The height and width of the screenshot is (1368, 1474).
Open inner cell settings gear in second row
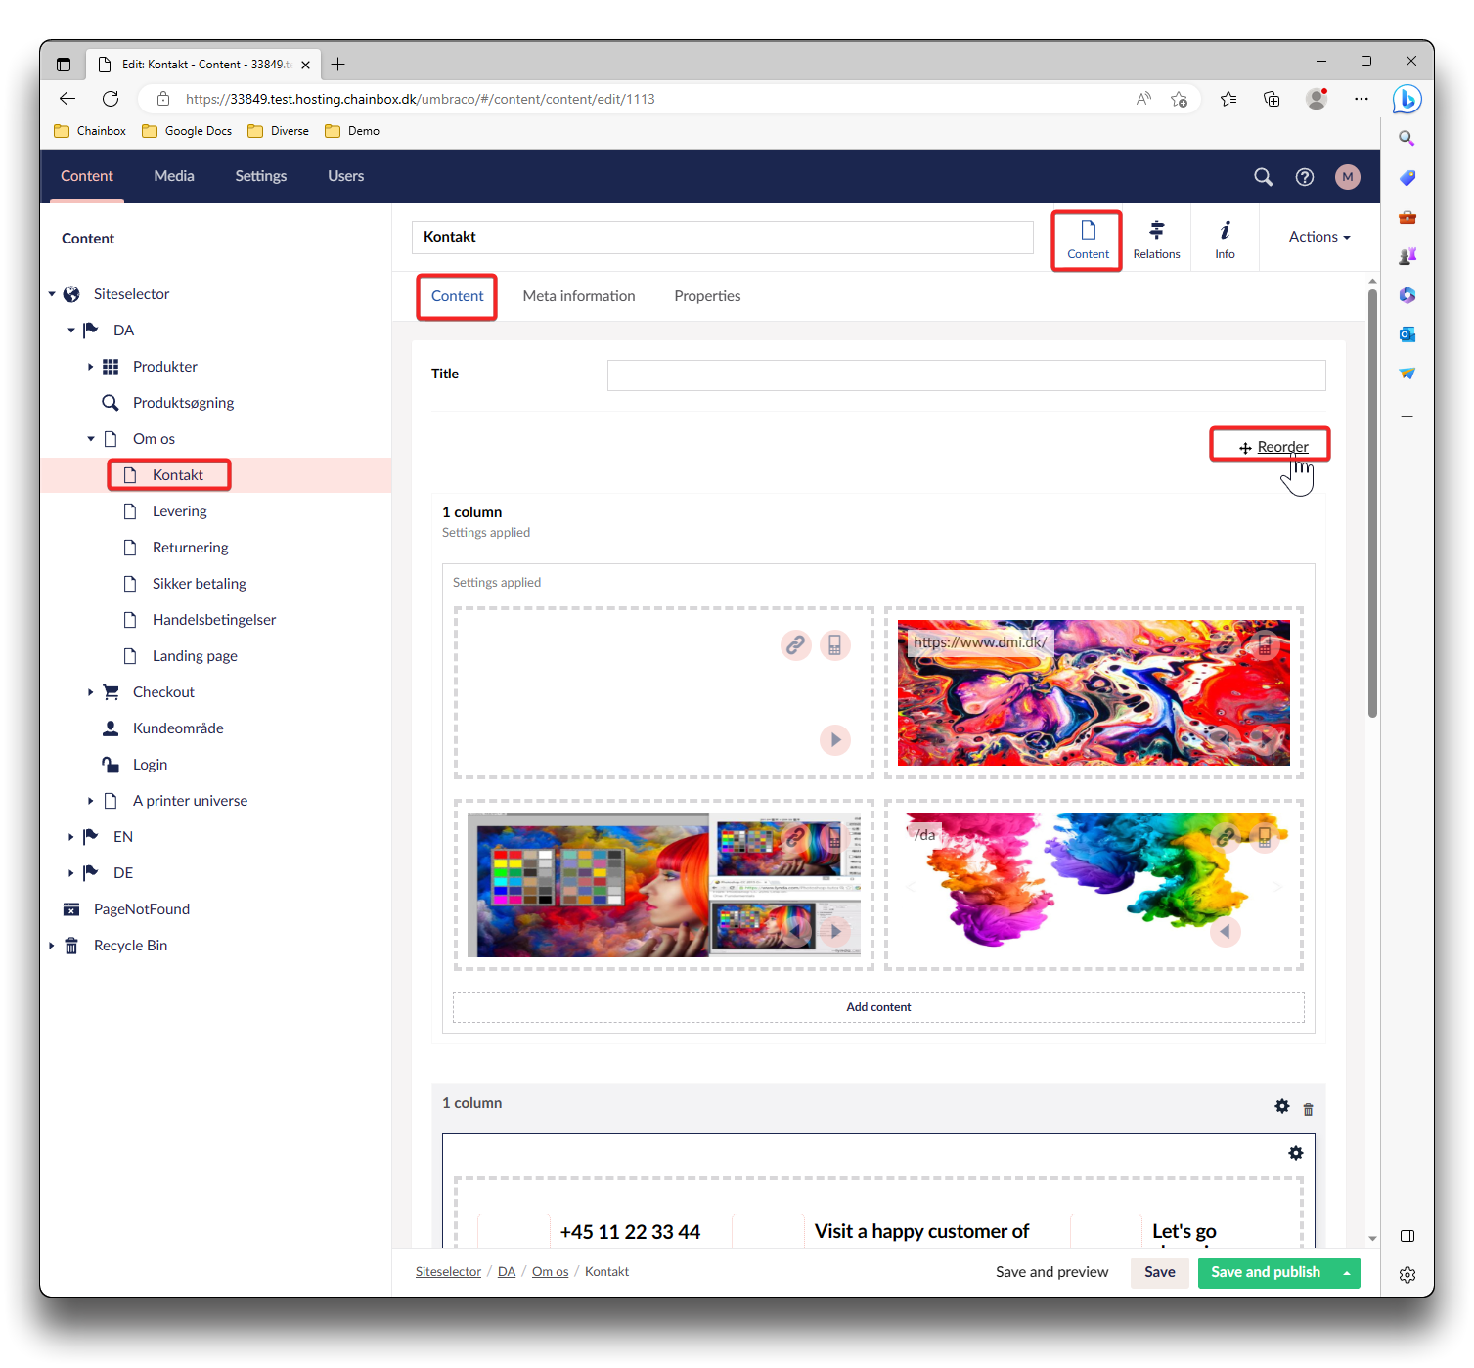tap(1295, 1153)
